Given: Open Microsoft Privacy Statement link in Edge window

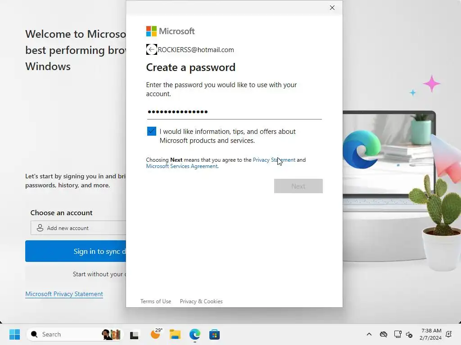Looking at the screenshot, I should coord(64,294).
